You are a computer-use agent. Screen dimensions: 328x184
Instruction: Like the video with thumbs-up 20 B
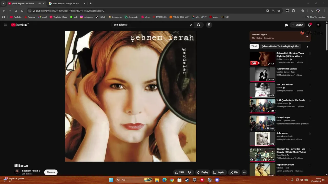tap(179, 172)
